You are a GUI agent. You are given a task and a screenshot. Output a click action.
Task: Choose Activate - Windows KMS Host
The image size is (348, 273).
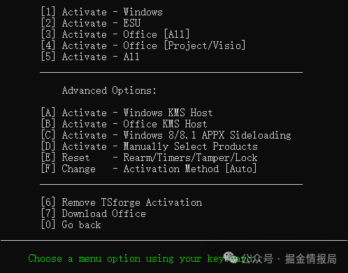[127, 113]
